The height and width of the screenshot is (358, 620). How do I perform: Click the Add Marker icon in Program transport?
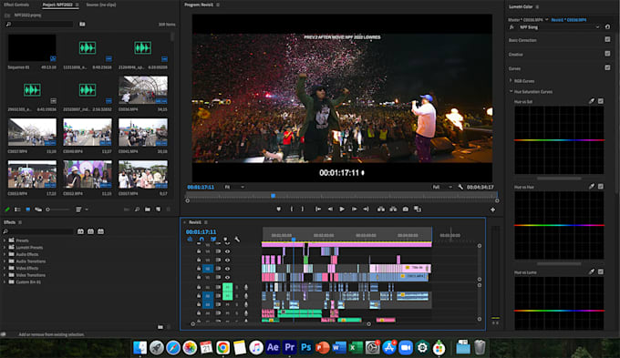point(278,209)
